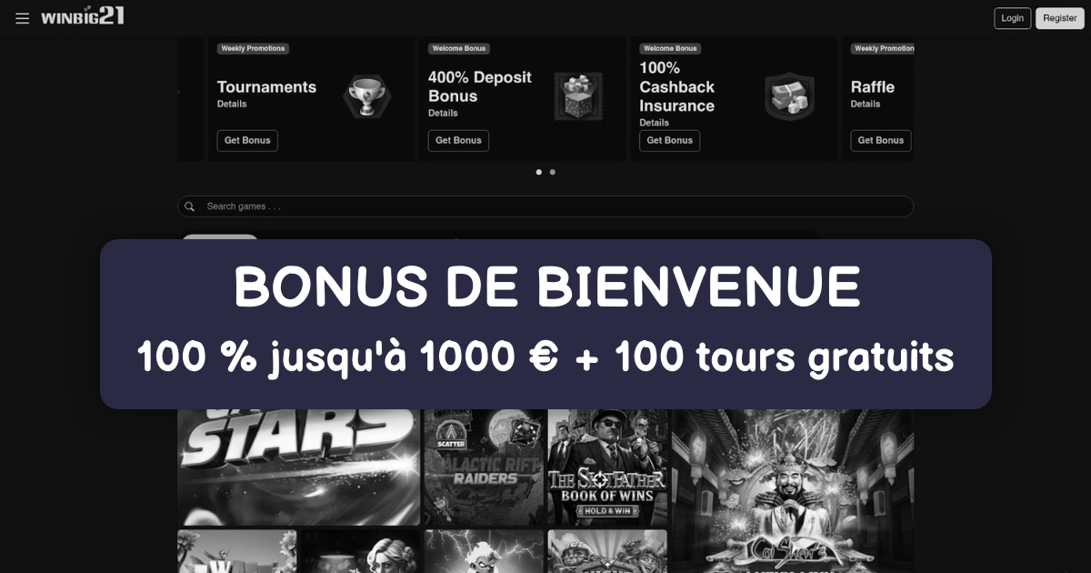Open Details link under Tournaments

click(232, 105)
